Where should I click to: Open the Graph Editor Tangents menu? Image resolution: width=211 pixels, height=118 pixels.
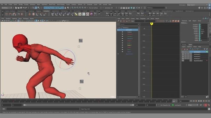[x=143, y=19]
